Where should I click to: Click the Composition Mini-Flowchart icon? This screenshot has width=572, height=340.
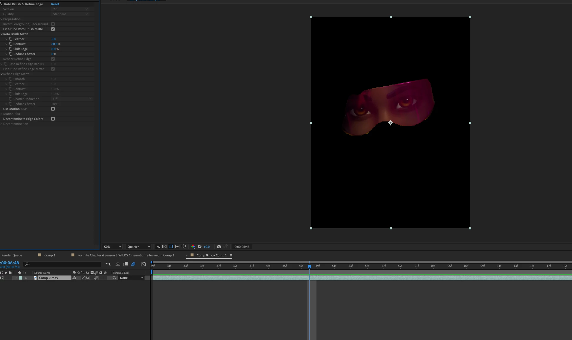108,264
